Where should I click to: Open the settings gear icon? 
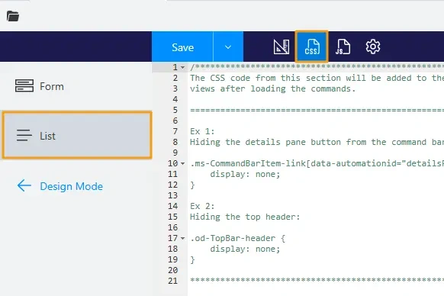[x=373, y=47]
